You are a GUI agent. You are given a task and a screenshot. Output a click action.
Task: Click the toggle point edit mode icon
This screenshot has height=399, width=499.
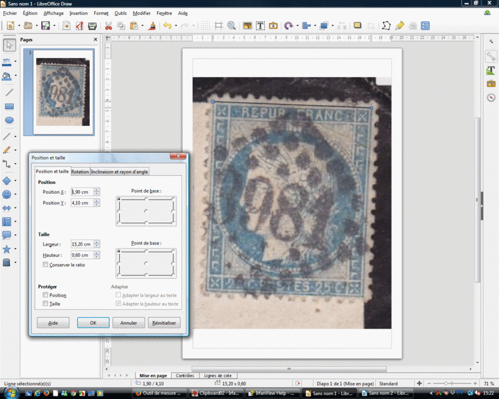(386, 26)
